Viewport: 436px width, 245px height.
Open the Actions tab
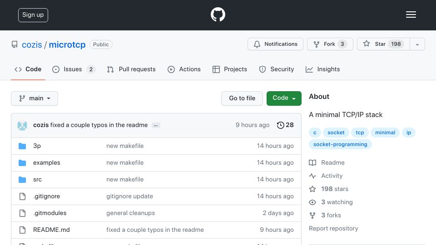[184, 69]
